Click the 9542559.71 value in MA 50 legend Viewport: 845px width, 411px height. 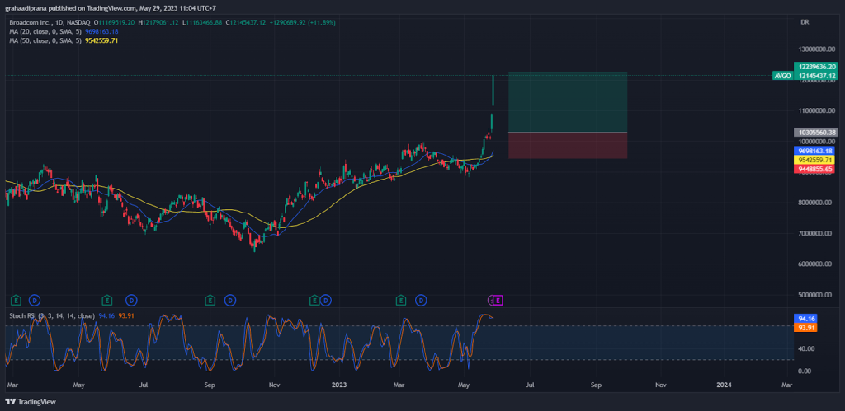(101, 40)
